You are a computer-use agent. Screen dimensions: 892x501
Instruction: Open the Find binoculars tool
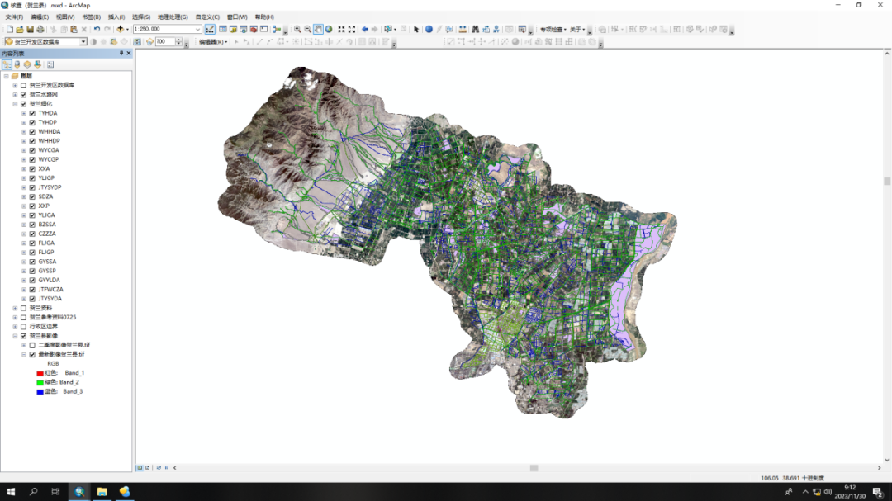pos(475,29)
